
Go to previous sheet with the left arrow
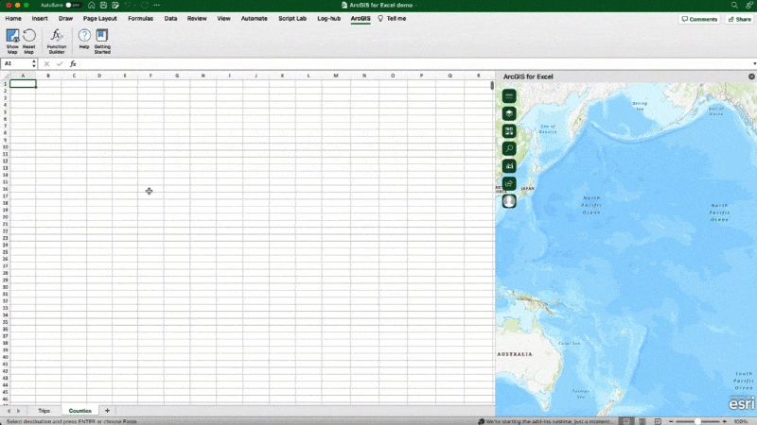pyautogui.click(x=9, y=411)
